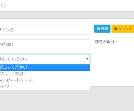This screenshot has height=111, width=134.
Task: Click the 最終更新日： label text
Action: (x=106, y=42)
